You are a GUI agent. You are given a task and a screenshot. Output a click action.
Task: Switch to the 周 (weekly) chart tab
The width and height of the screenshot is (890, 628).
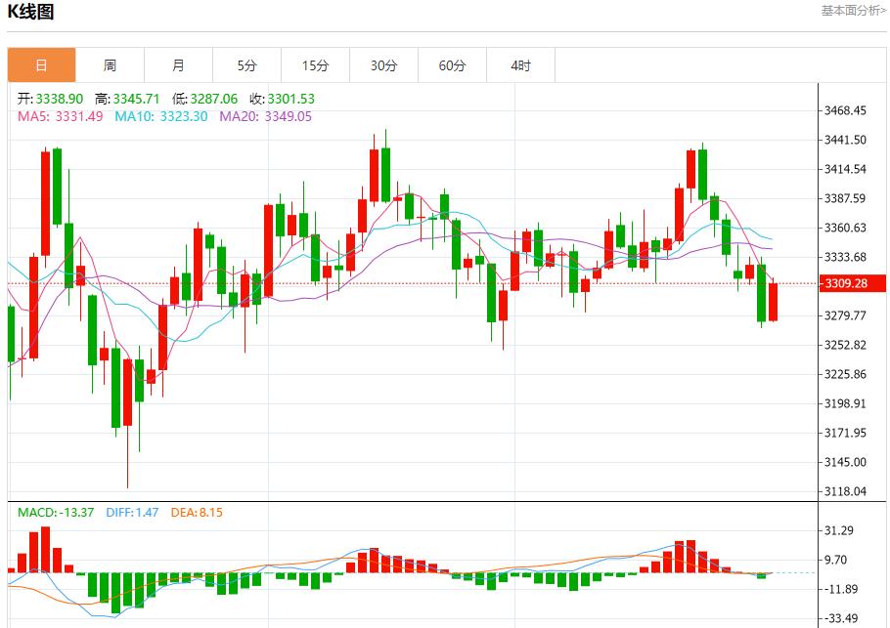tap(111, 64)
